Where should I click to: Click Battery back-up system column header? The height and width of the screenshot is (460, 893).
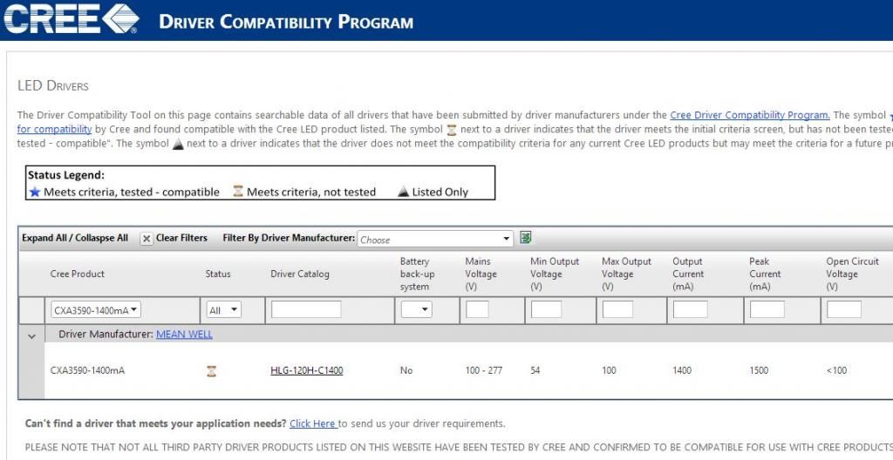tap(418, 274)
